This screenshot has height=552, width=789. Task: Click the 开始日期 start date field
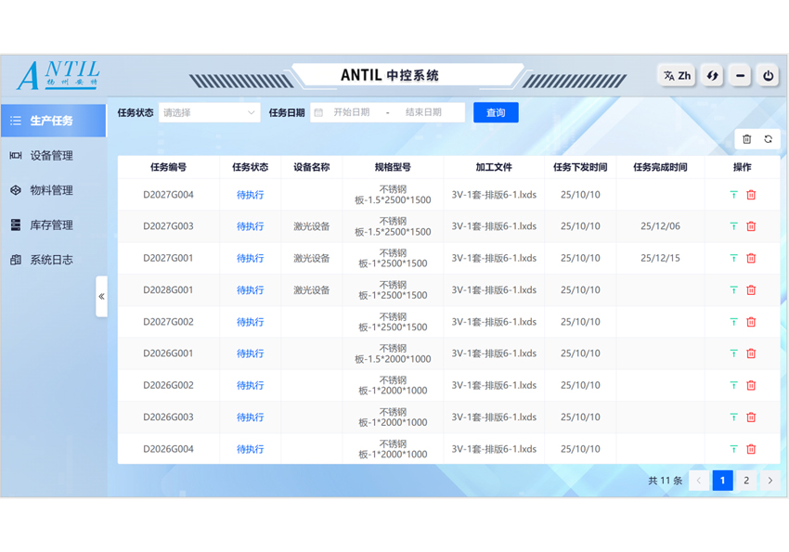352,113
